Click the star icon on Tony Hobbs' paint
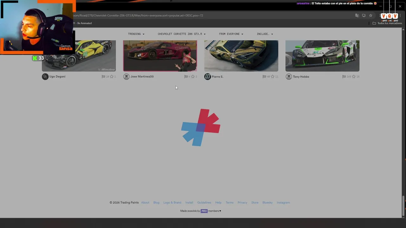This screenshot has width=406, height=228. (x=354, y=77)
